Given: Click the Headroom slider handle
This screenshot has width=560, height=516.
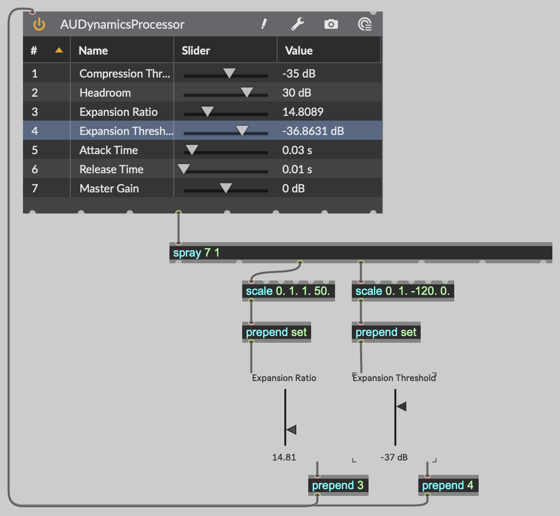Looking at the screenshot, I should pos(246,92).
